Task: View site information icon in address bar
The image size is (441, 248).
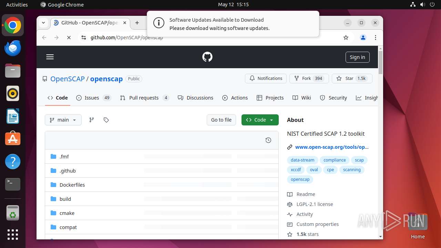Action: coord(83,38)
